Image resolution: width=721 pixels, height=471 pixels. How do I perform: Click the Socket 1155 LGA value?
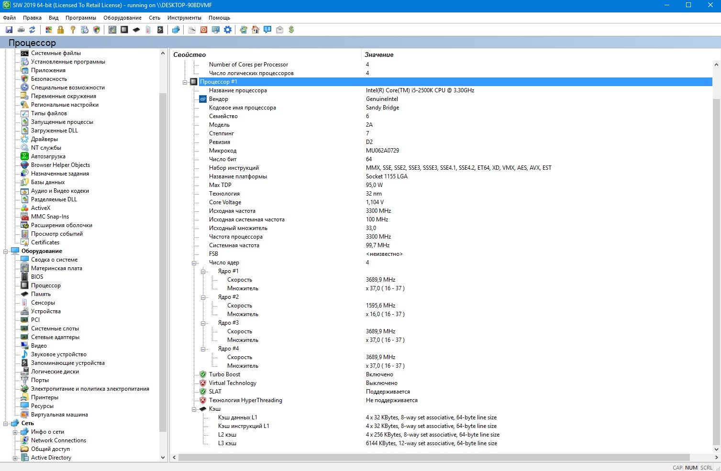387,176
